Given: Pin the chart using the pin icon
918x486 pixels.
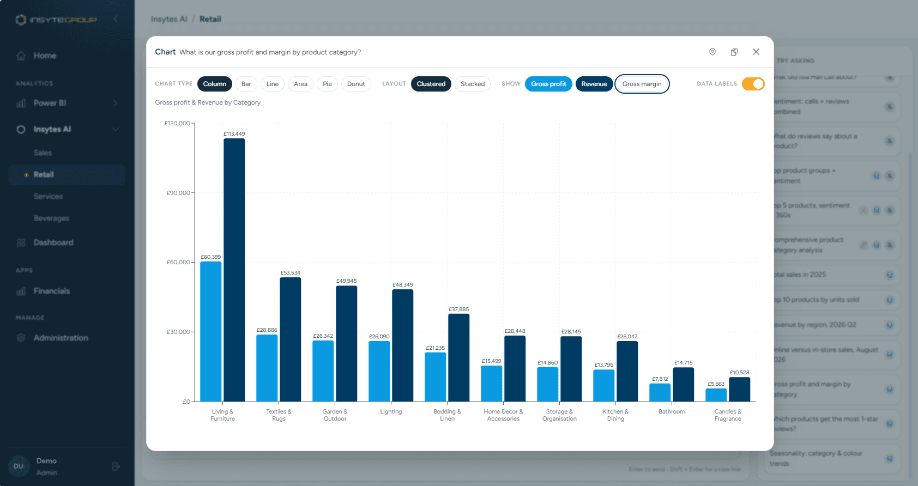Looking at the screenshot, I should point(712,52).
